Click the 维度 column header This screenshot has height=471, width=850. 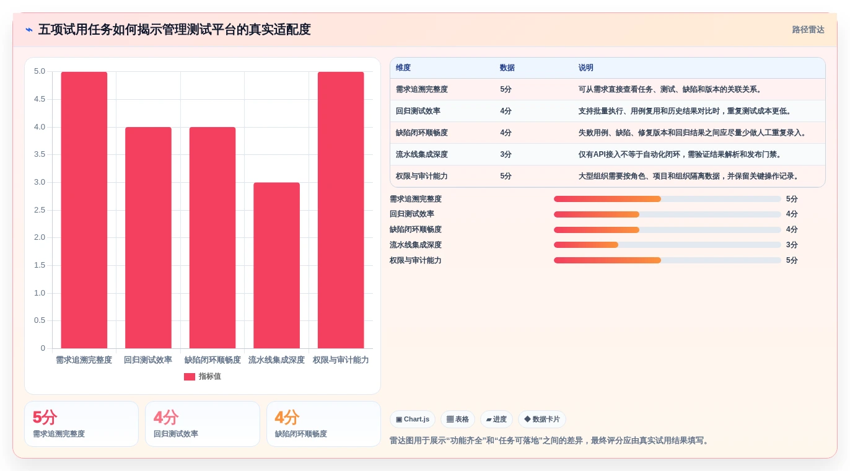[403, 68]
